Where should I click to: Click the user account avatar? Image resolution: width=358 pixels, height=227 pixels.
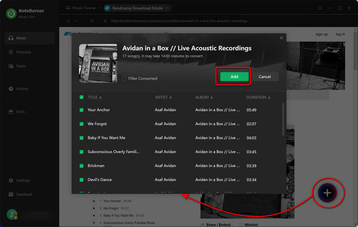pos(12,214)
